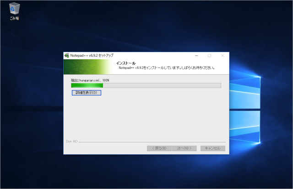Maximize the Notepad++ setup window
Viewport: 293px width, 189px height.
(x=210, y=56)
